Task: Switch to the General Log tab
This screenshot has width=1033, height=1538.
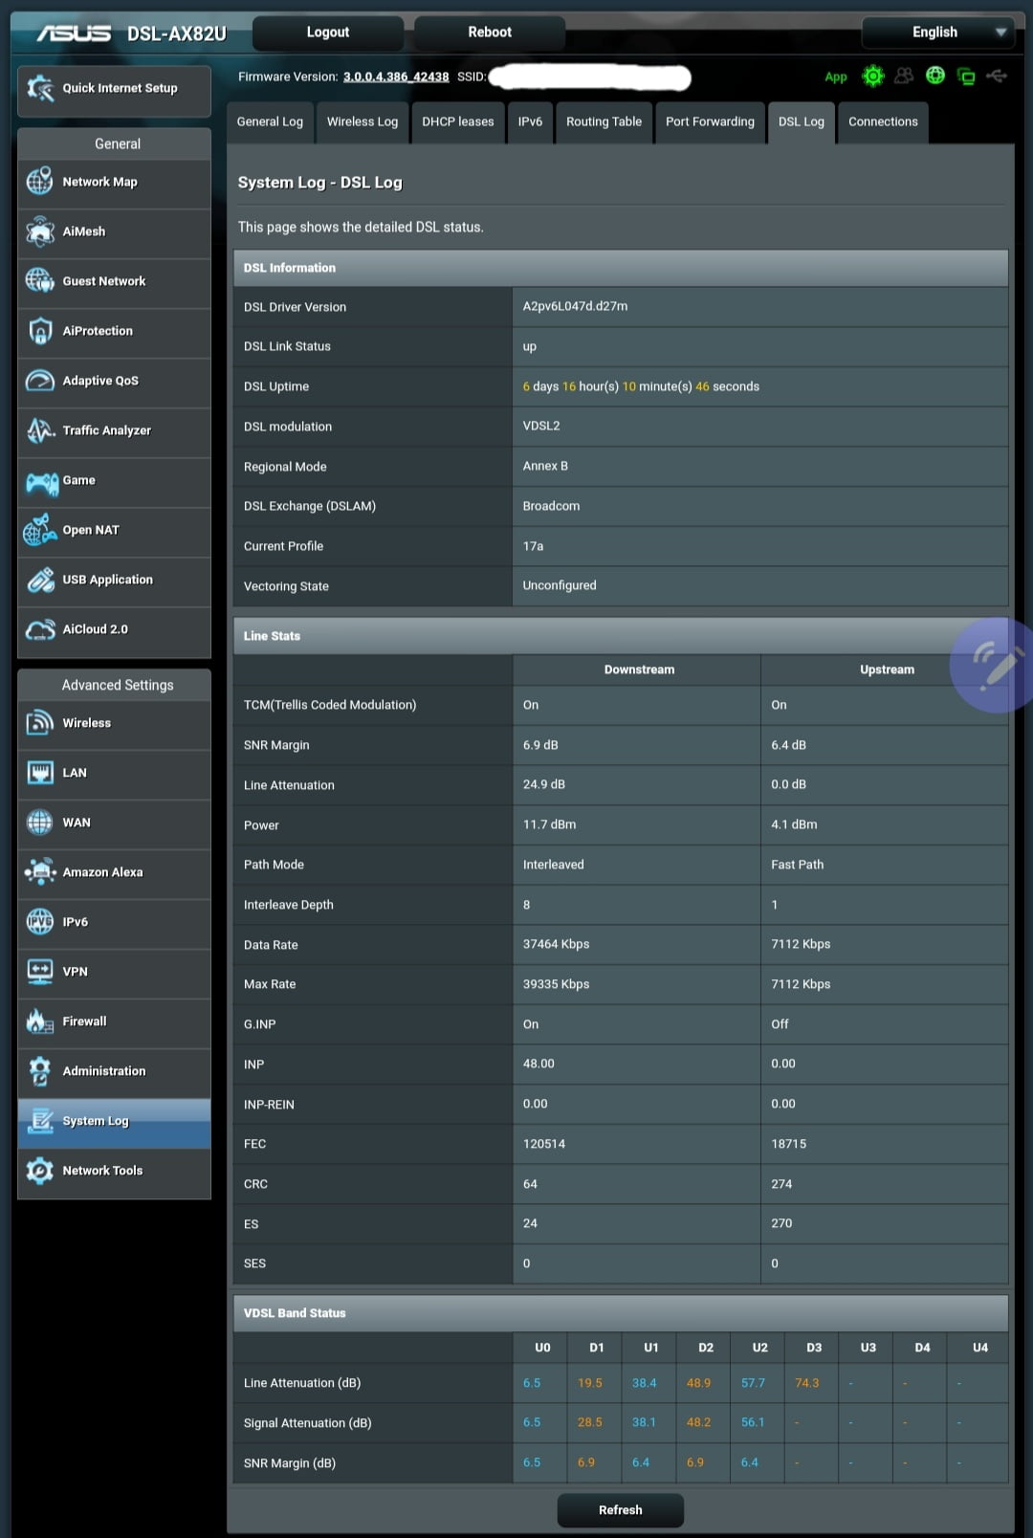Action: pyautogui.click(x=270, y=122)
